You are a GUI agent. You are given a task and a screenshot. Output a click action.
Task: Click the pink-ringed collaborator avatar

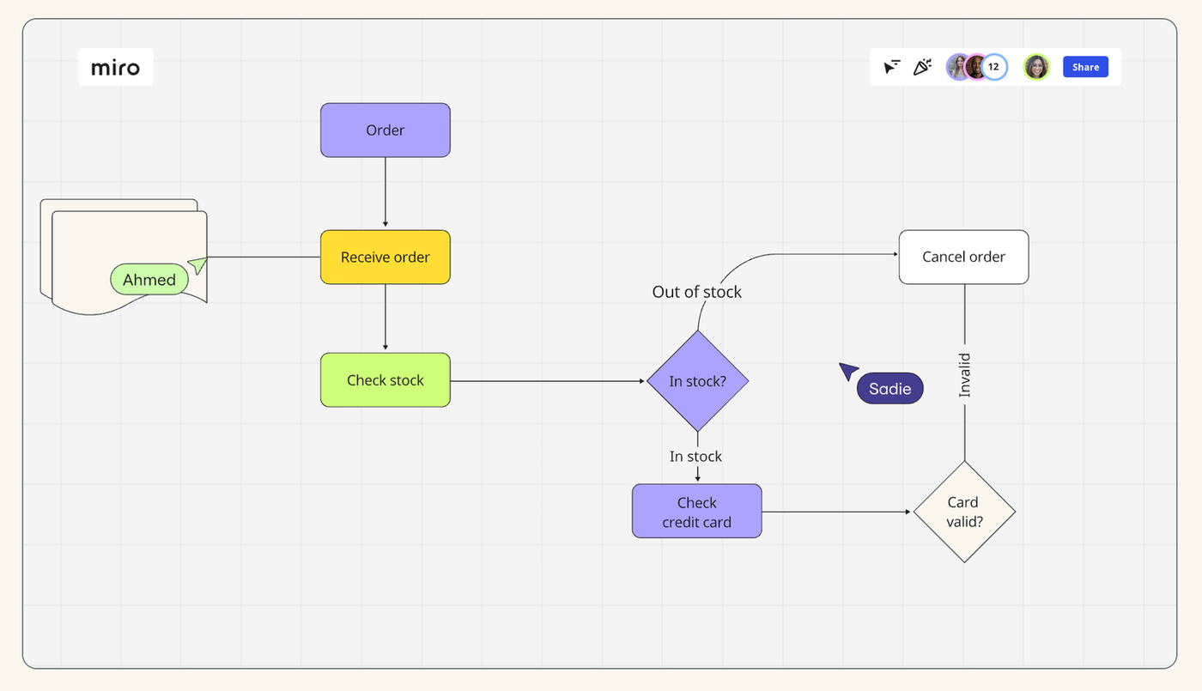click(x=975, y=67)
